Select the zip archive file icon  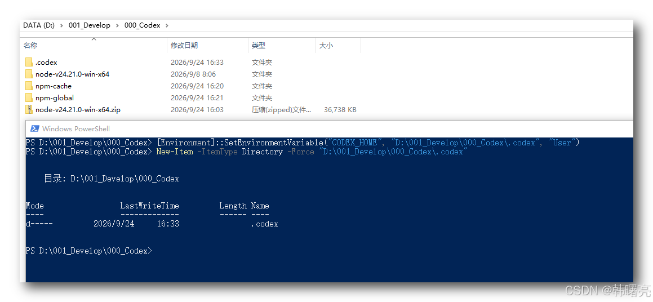click(29, 109)
